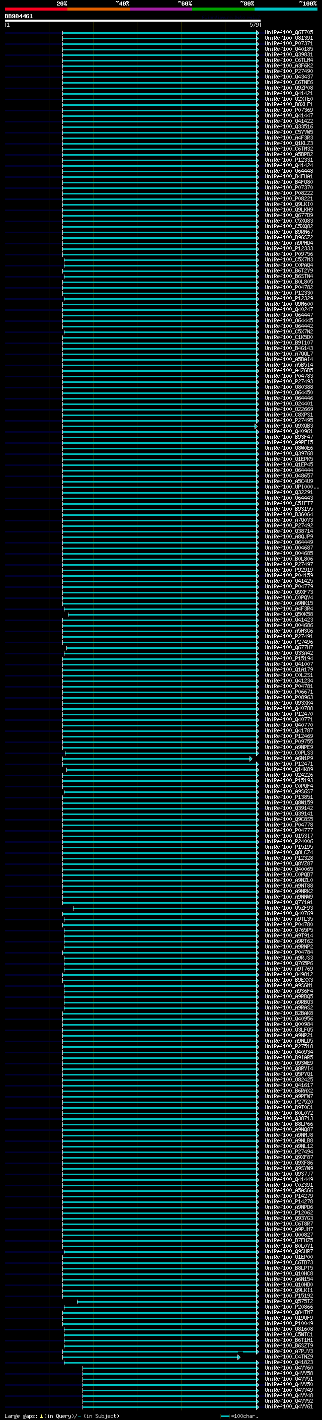This screenshot has height=1420, width=322.
Task: Click the =100char. scale legend
Action: click(238, 1416)
